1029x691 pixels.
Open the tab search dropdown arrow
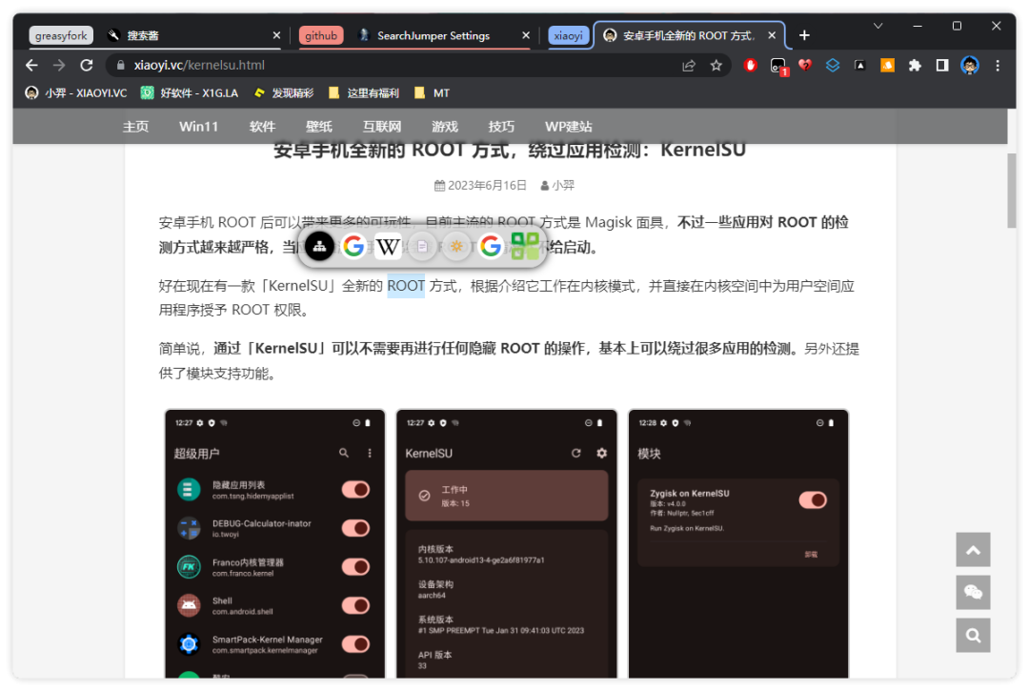[878, 27]
